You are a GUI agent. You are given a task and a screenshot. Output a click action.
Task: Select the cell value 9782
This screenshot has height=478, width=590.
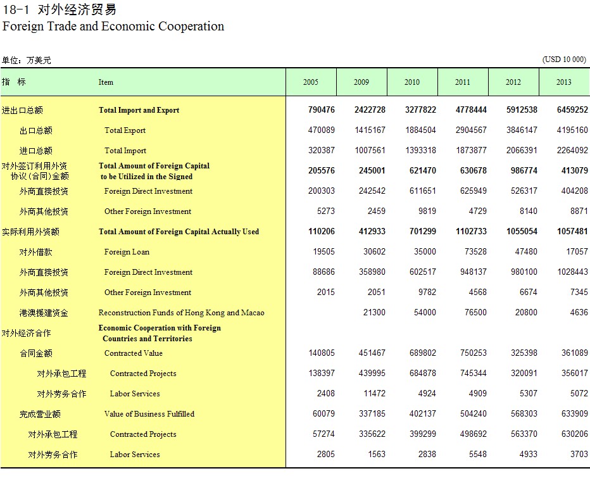[427, 292]
